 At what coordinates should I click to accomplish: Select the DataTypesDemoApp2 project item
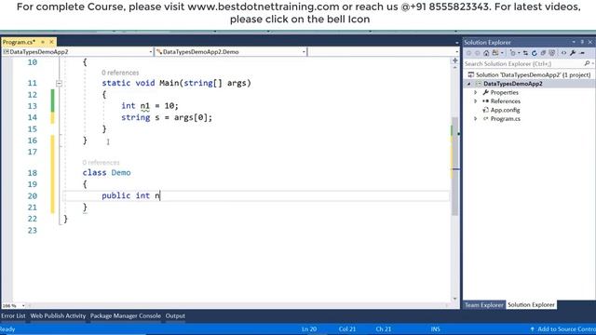click(x=513, y=84)
